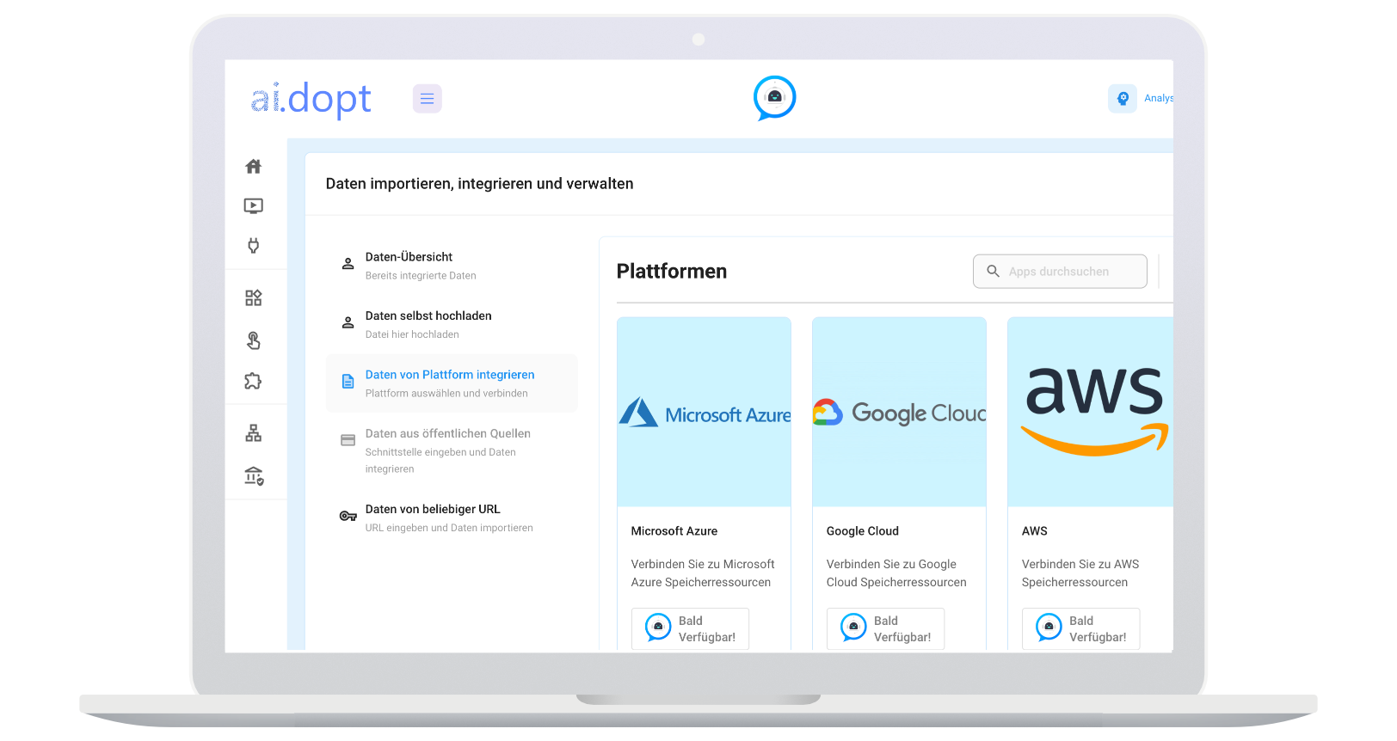Click person icon beside Daten selbst hochladen
This screenshot has height=741, width=1397.
(x=348, y=323)
